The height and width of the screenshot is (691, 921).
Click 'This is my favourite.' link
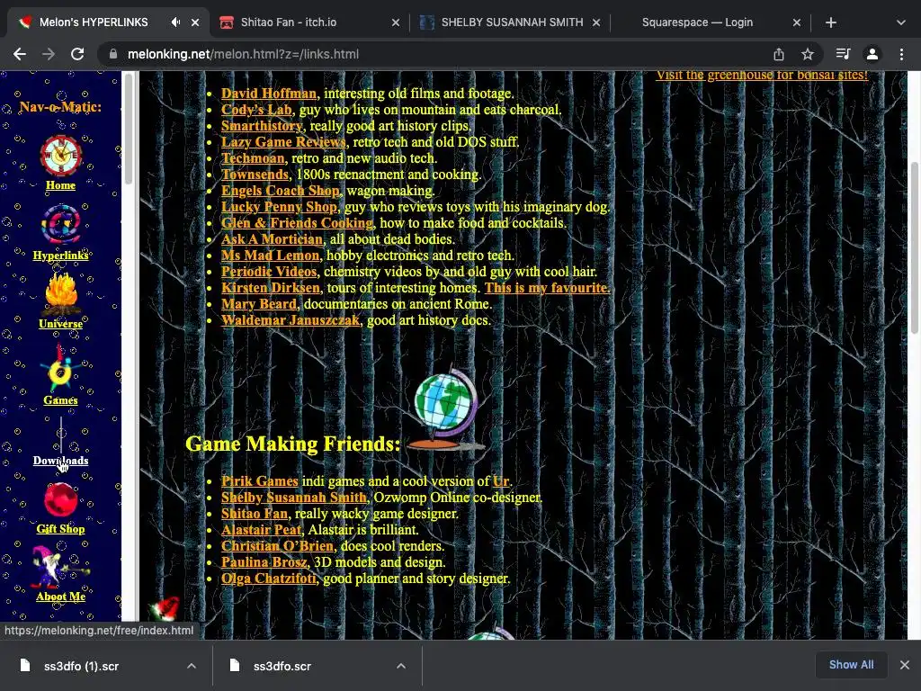[548, 288]
